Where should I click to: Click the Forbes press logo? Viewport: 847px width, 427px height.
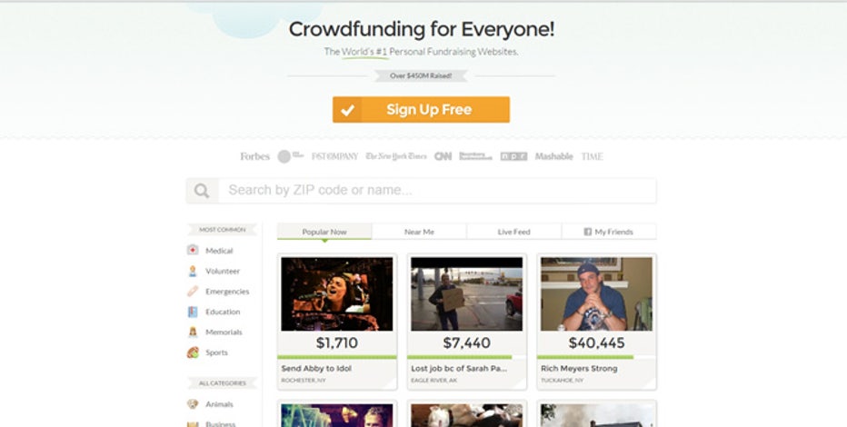pyautogui.click(x=255, y=156)
